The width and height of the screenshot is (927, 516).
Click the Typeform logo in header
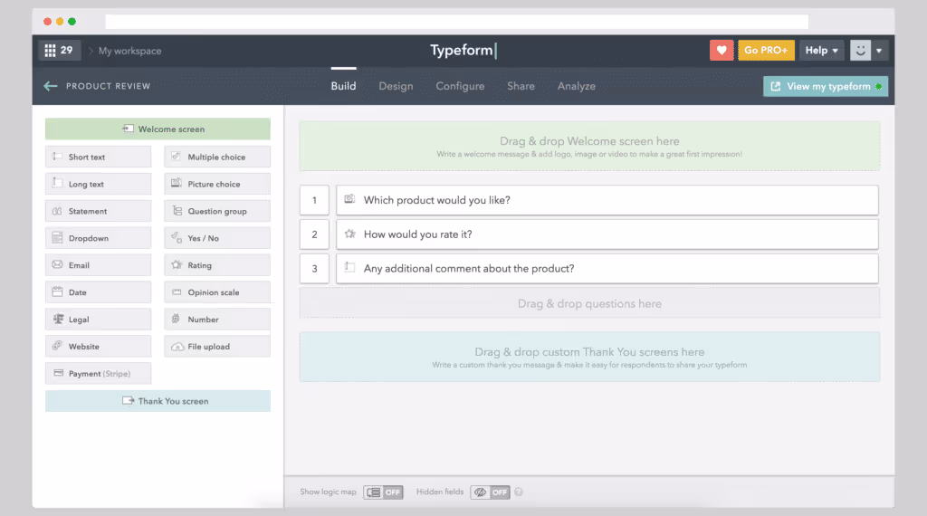[463, 50]
